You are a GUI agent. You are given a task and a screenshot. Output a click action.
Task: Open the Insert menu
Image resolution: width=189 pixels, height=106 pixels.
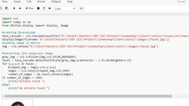17,1
